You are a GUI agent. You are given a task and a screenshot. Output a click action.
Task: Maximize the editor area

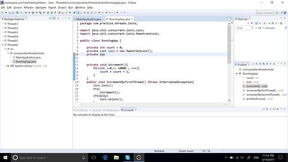[230, 18]
